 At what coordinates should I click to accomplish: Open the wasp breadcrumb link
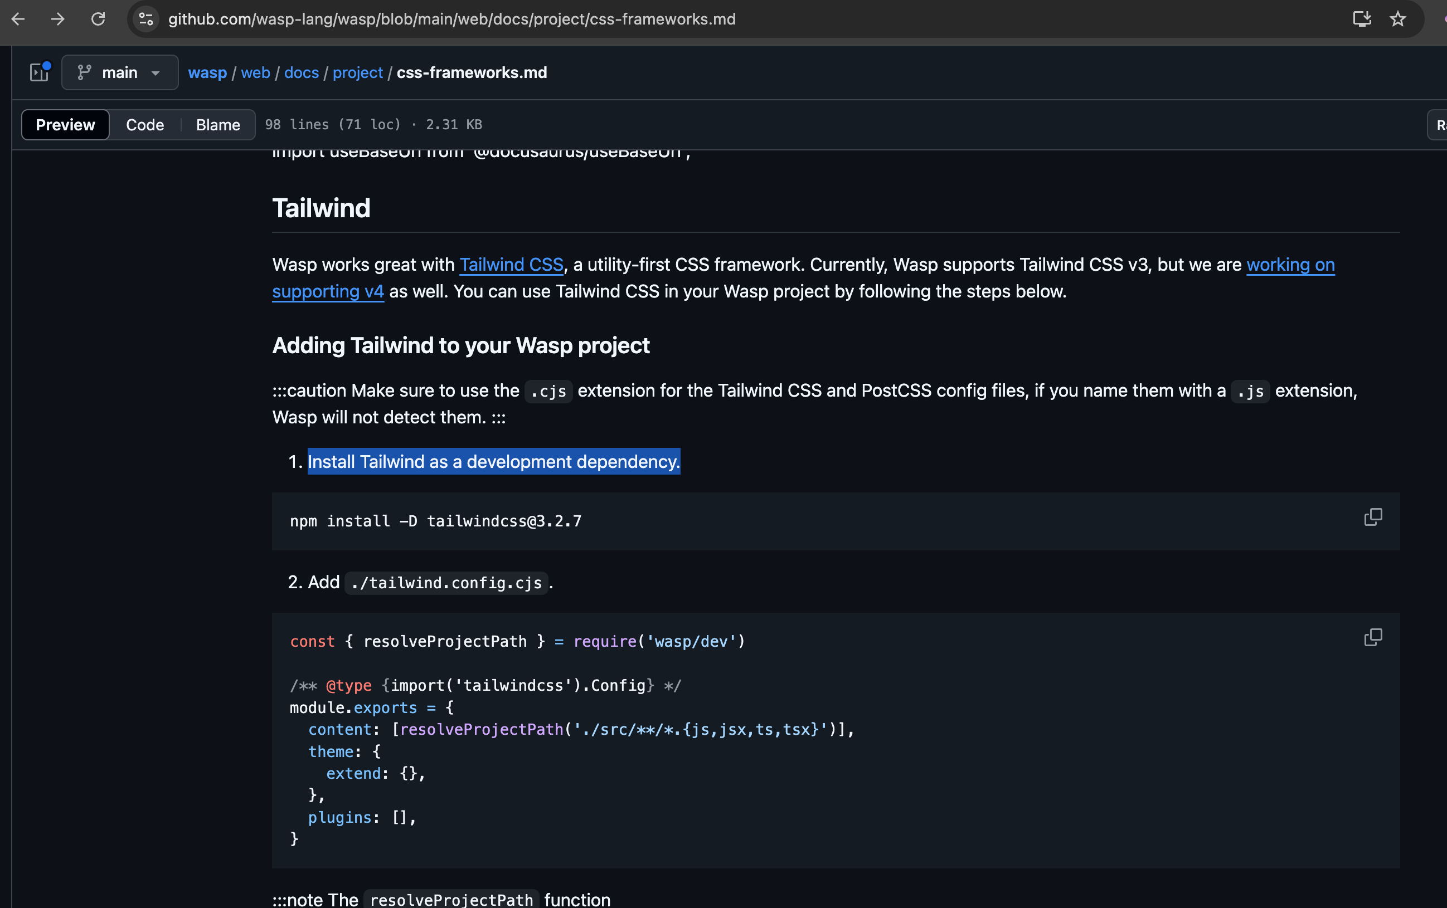(207, 72)
